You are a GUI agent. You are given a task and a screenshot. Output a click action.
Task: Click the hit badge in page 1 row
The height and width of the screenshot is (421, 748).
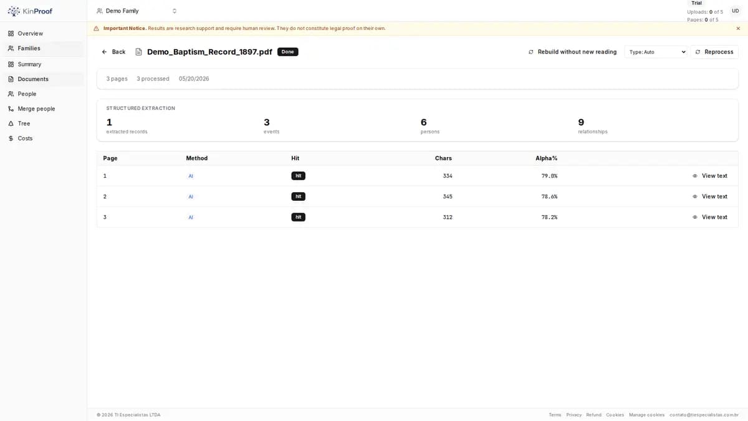click(x=298, y=176)
